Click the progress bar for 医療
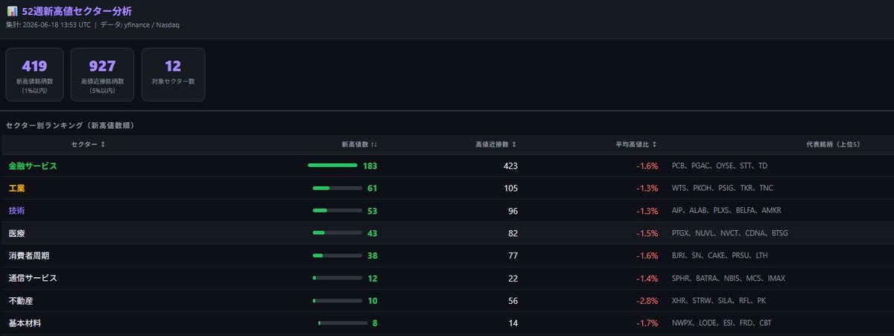 (337, 233)
